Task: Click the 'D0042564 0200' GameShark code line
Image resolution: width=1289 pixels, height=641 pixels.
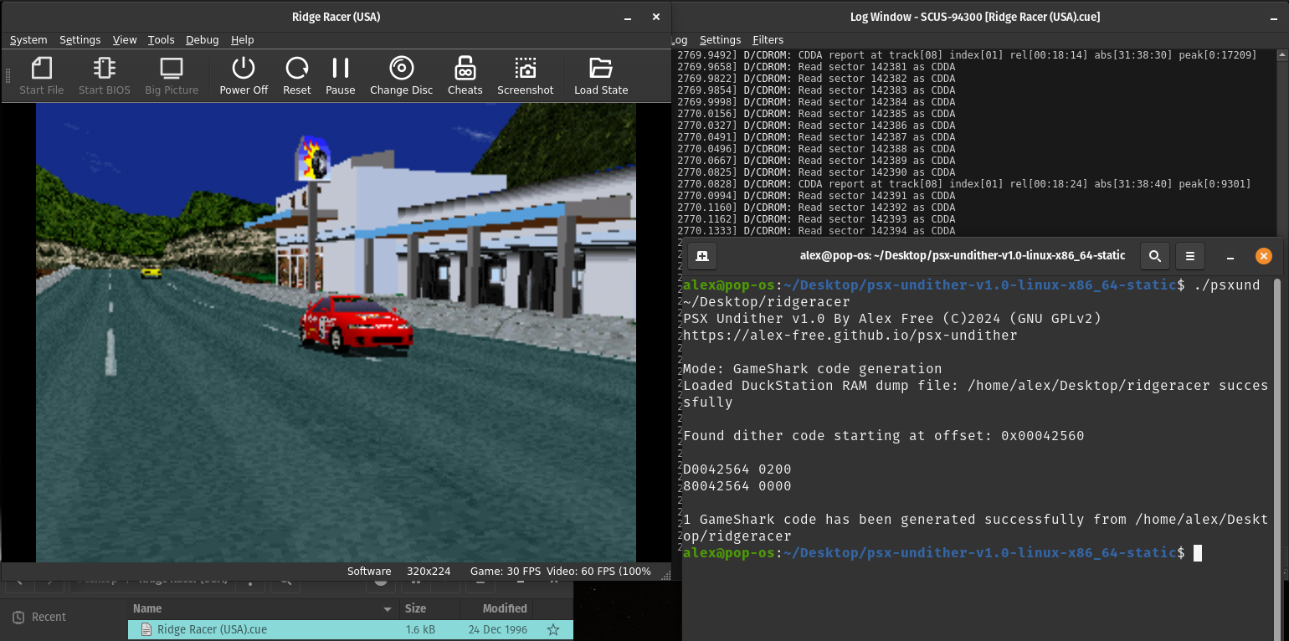Action: 737,469
